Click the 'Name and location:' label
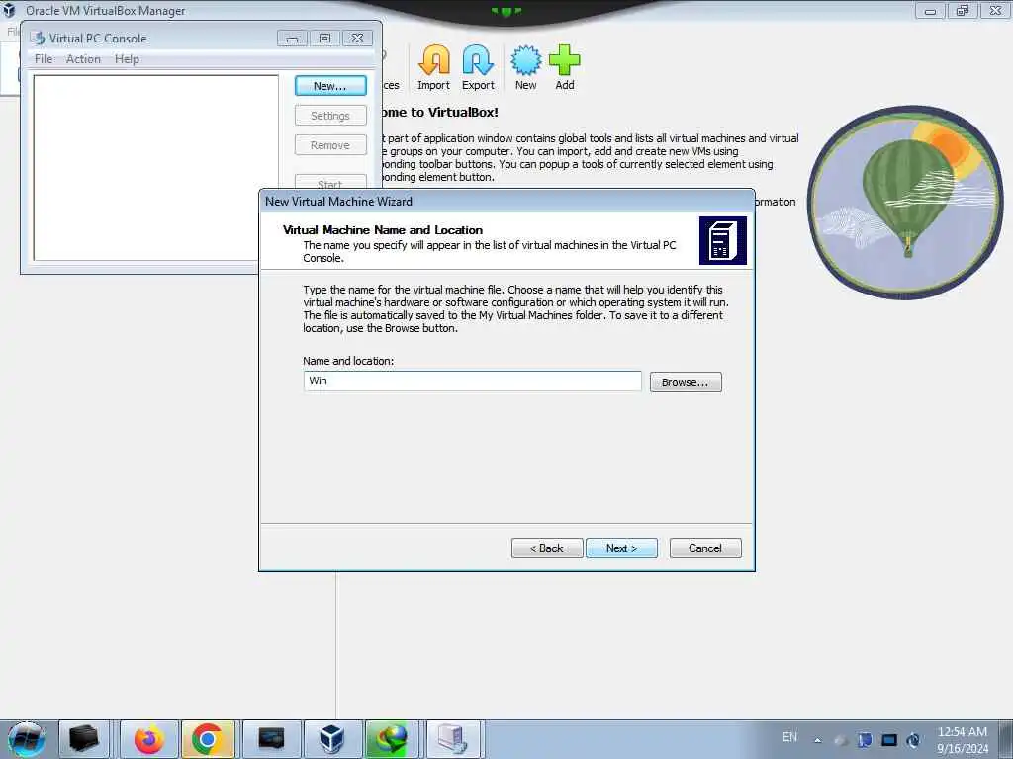The width and height of the screenshot is (1013, 759). coord(348,361)
